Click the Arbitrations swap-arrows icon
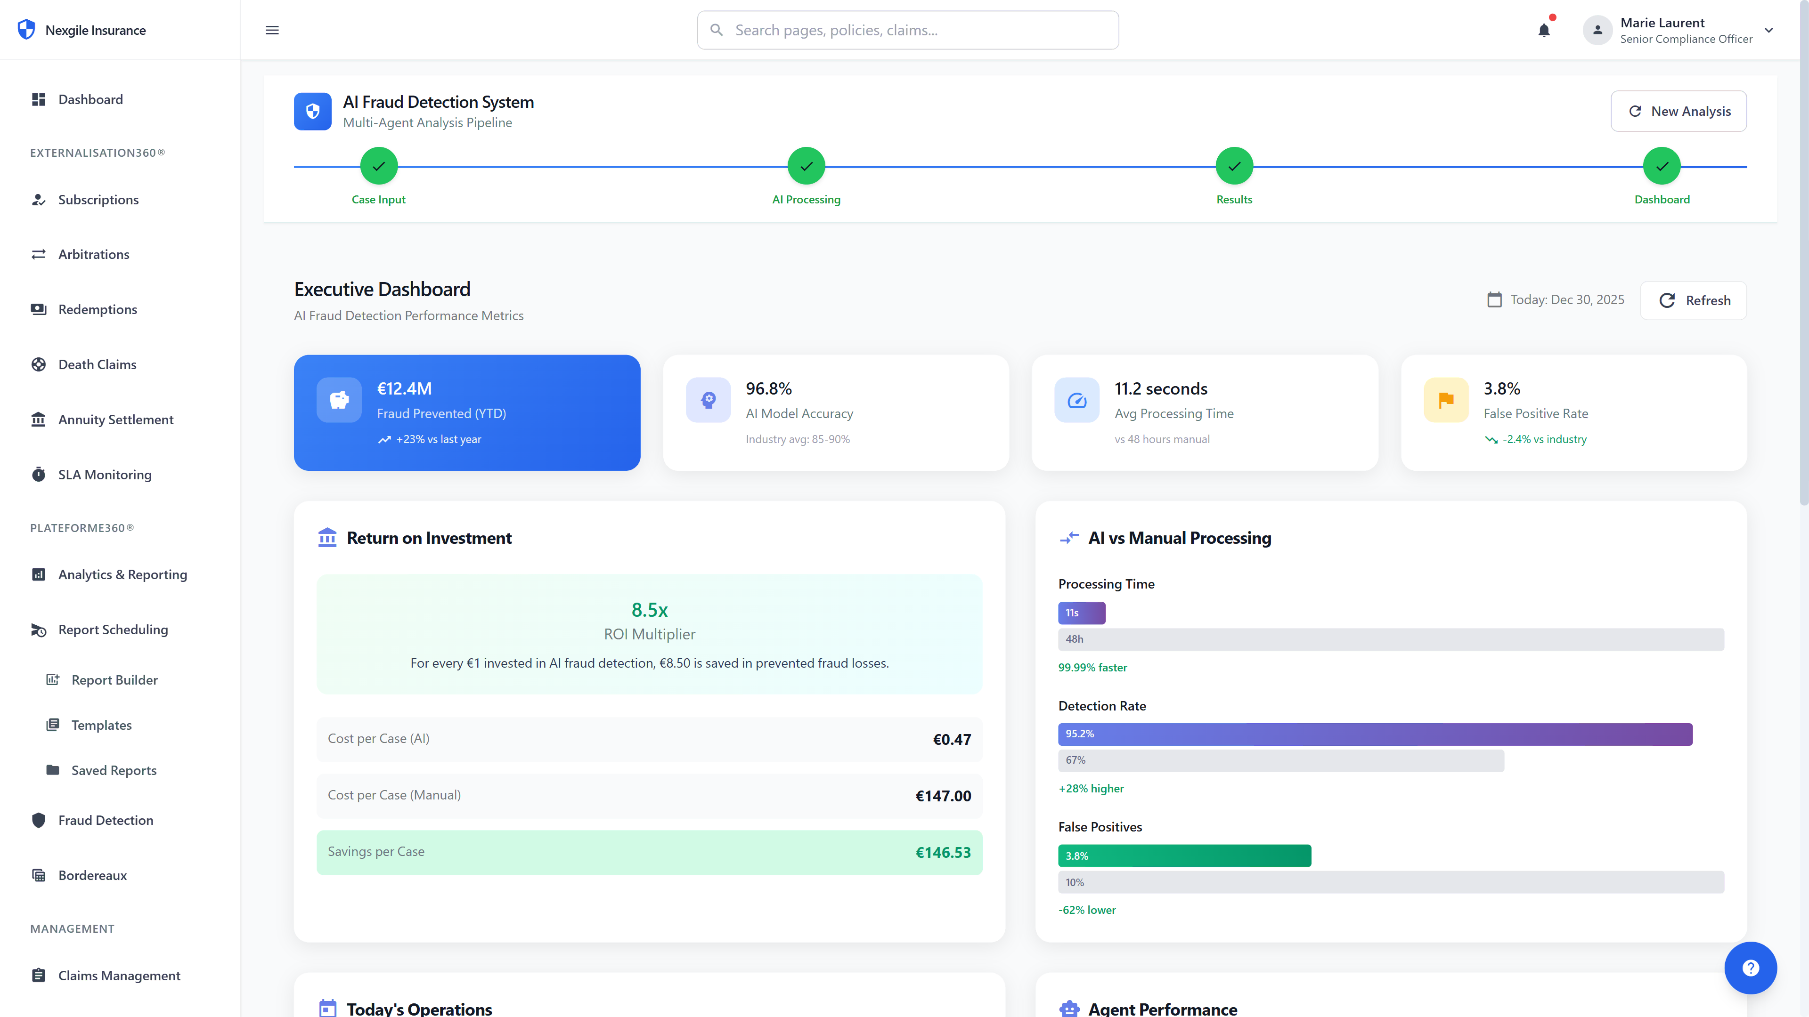This screenshot has width=1809, height=1017. [39, 254]
